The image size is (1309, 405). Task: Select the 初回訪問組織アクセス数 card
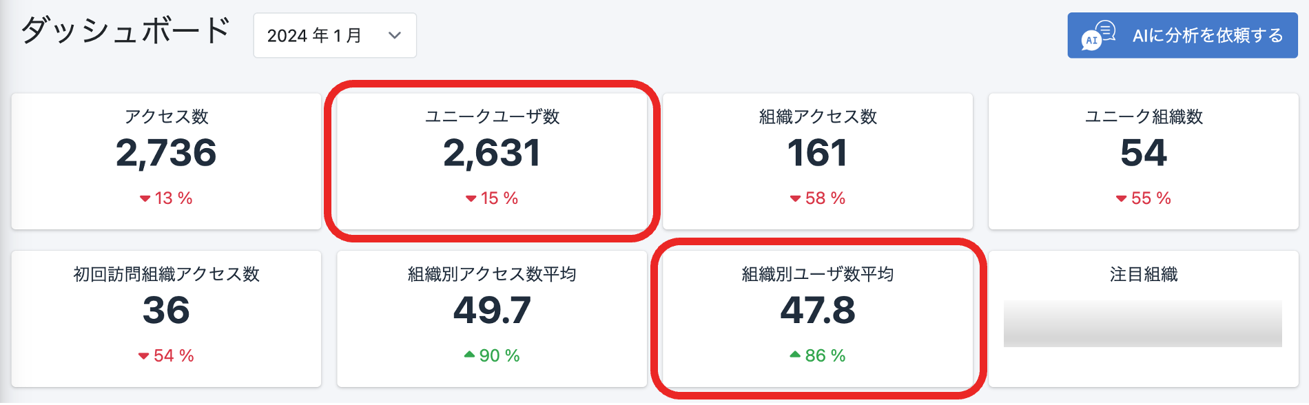[x=166, y=319]
